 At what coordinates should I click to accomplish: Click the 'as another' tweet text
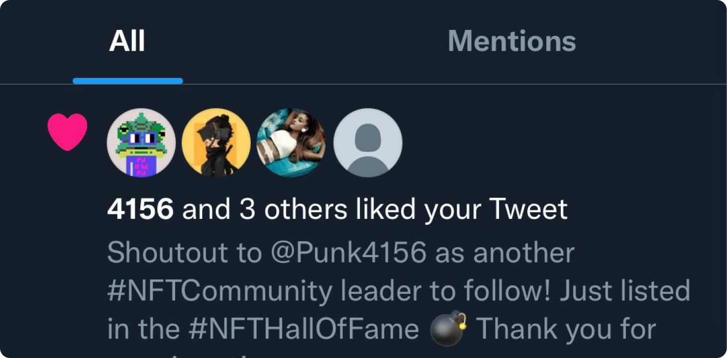click(x=505, y=254)
